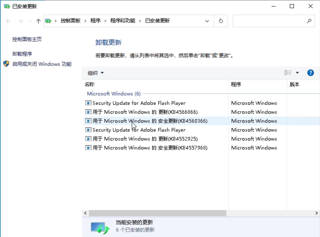Viewport: 320px width, 237px height.
Task: Click the shield icon for Windows features
Action: click(x=6, y=64)
